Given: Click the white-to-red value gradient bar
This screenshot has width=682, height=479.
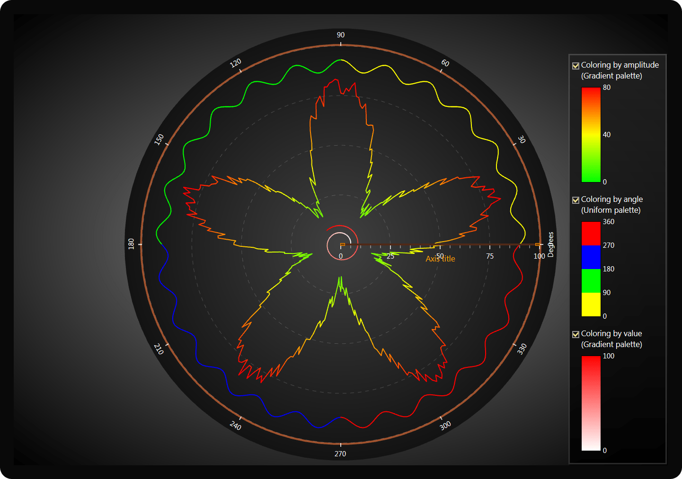Looking at the screenshot, I should (x=590, y=403).
